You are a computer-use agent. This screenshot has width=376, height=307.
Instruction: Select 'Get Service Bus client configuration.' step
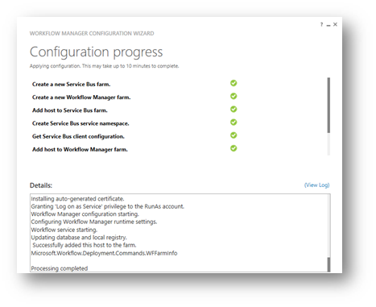[x=78, y=136]
